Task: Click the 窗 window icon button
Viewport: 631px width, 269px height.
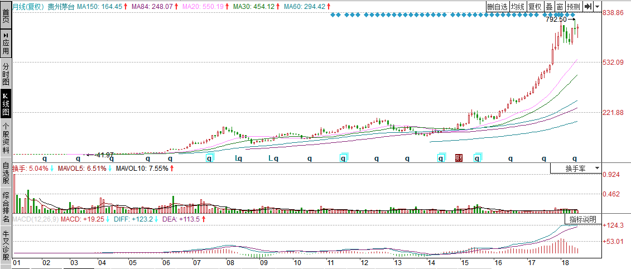Action: point(559,7)
